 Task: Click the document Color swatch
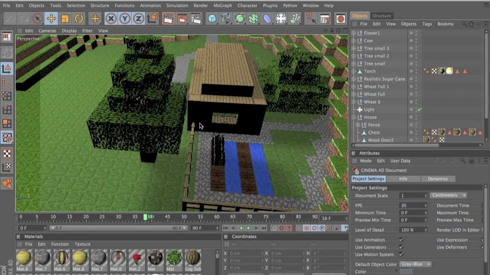(x=406, y=272)
